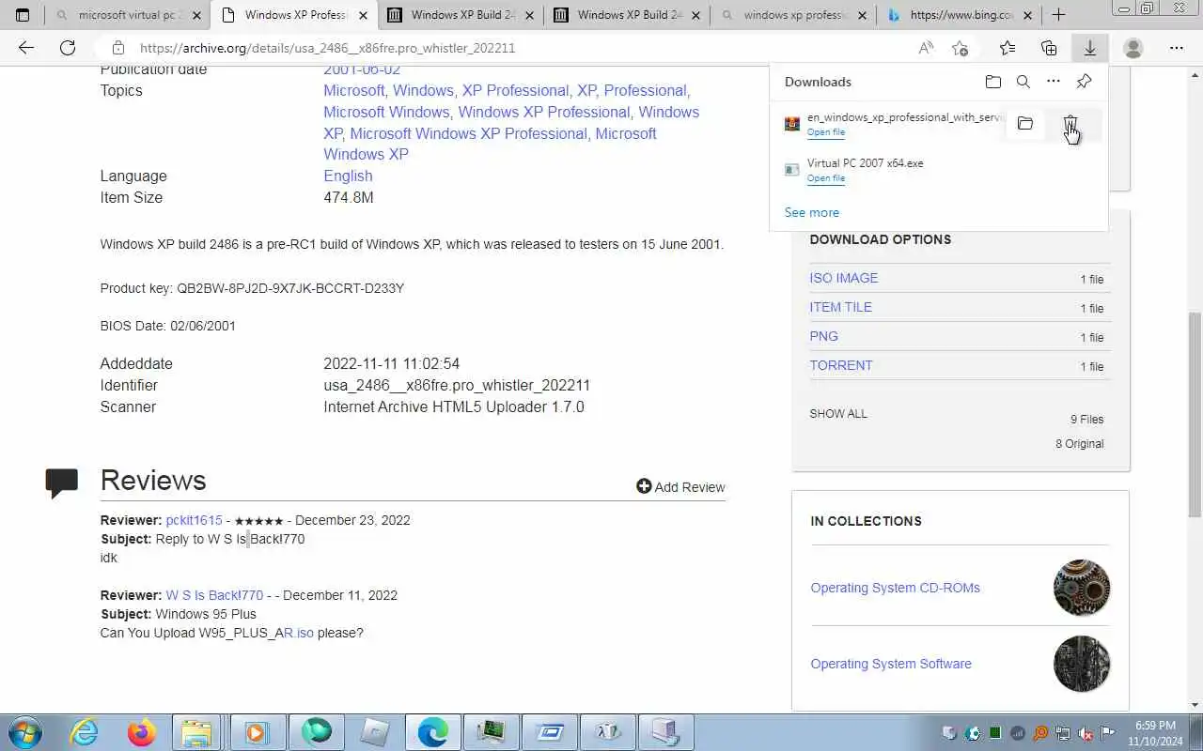
Task: Show en_windows_xp_professional file in folder
Action: click(1025, 124)
